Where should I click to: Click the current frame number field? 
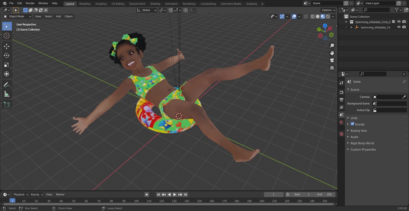point(274,195)
